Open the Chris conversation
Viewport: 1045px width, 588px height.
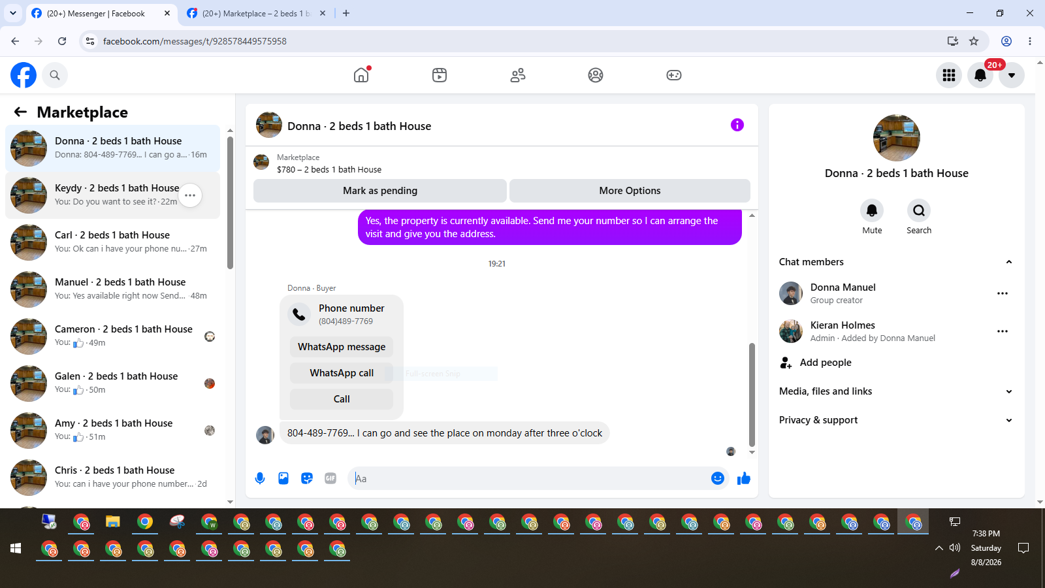112,478
